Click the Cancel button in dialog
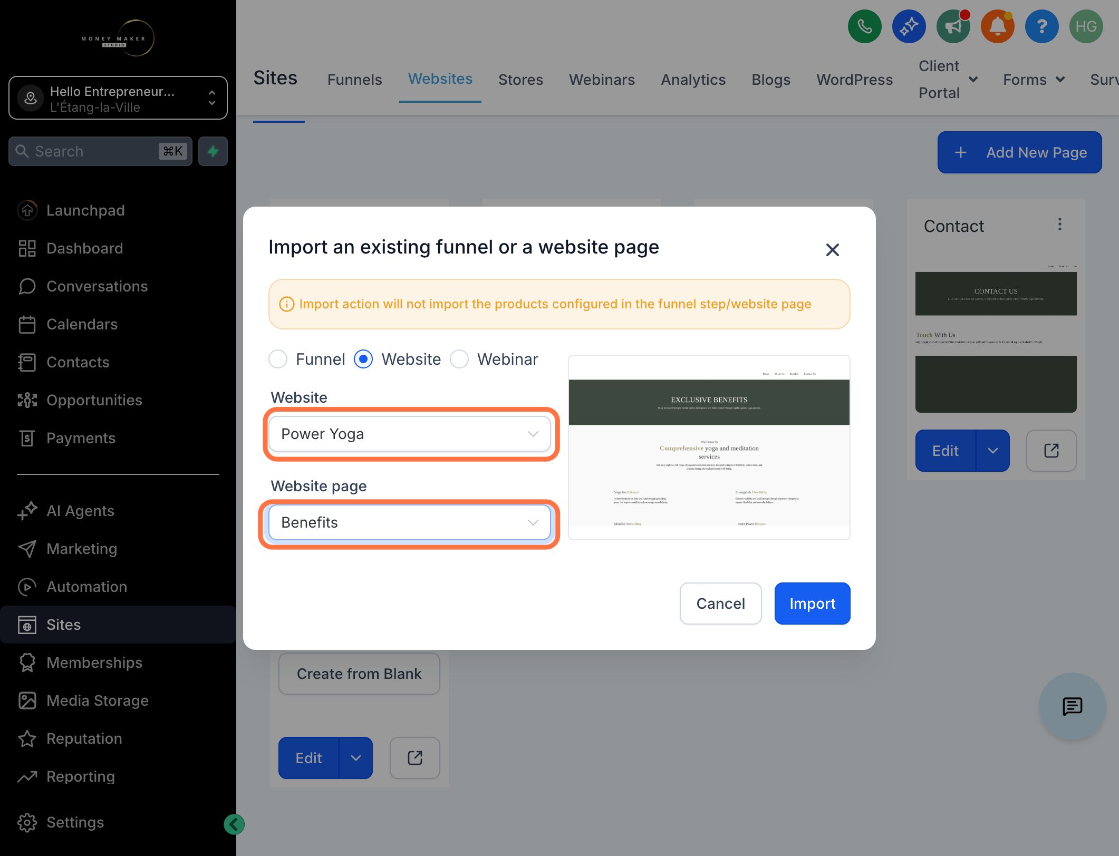 pyautogui.click(x=720, y=604)
